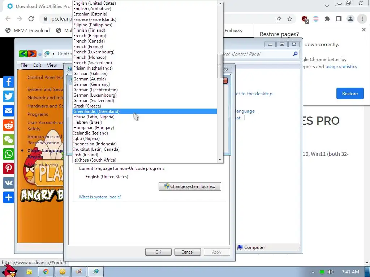Share page on Facebook sidebar icon
370x277 pixels.
[9, 82]
